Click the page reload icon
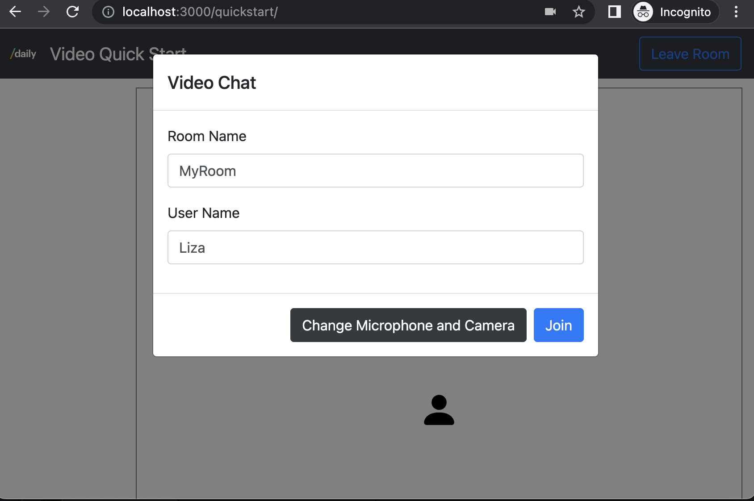The image size is (754, 501). 73,12
